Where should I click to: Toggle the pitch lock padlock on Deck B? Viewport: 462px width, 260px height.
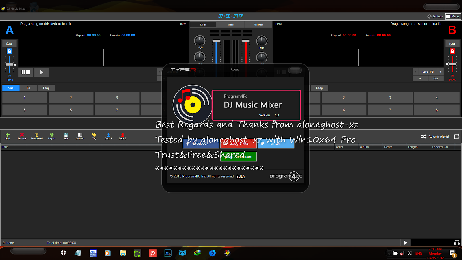[452, 51]
